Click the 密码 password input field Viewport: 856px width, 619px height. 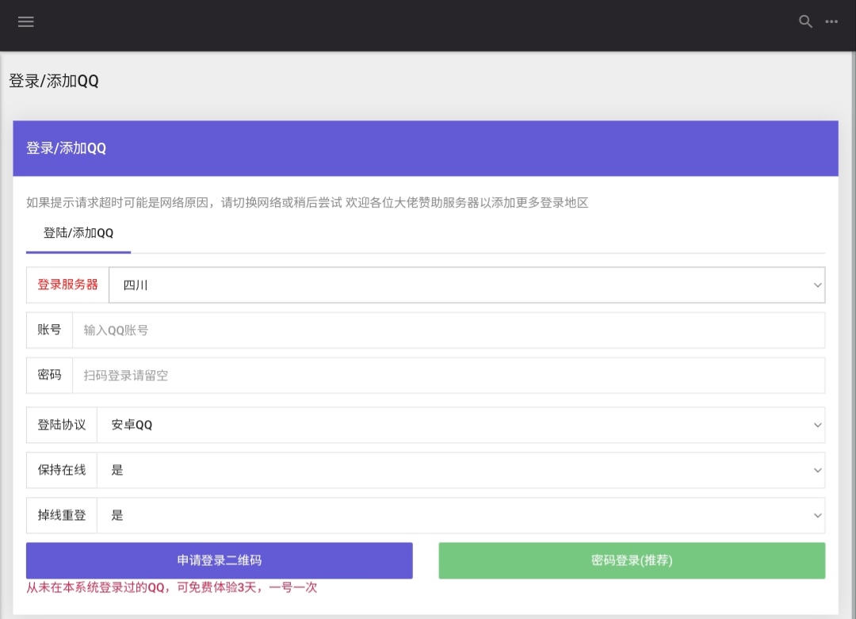coord(448,376)
